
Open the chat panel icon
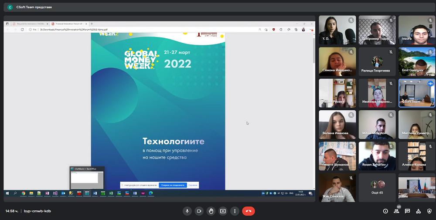[407, 211]
